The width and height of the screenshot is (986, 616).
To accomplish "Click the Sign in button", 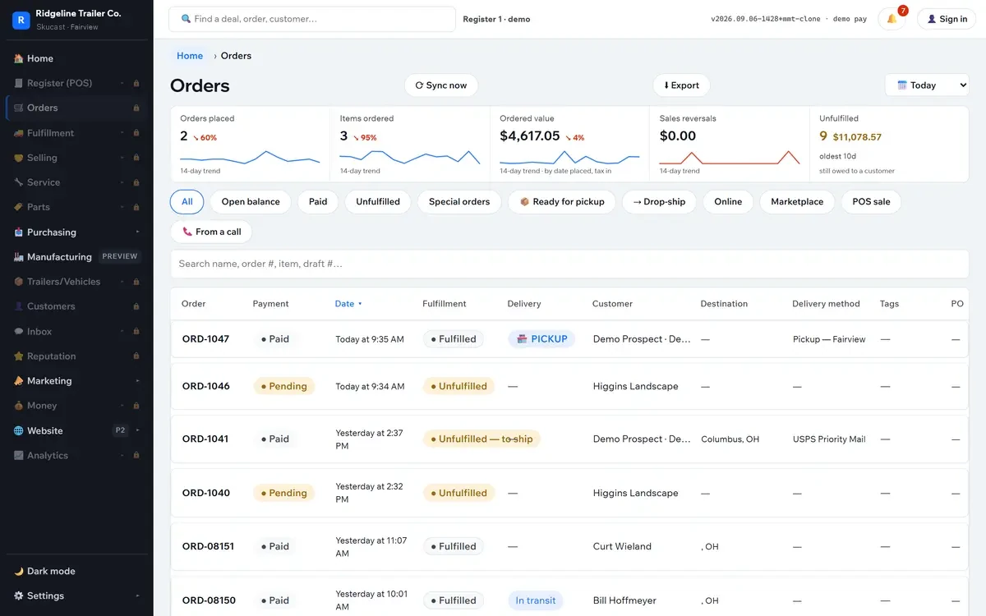I will pyautogui.click(x=947, y=19).
